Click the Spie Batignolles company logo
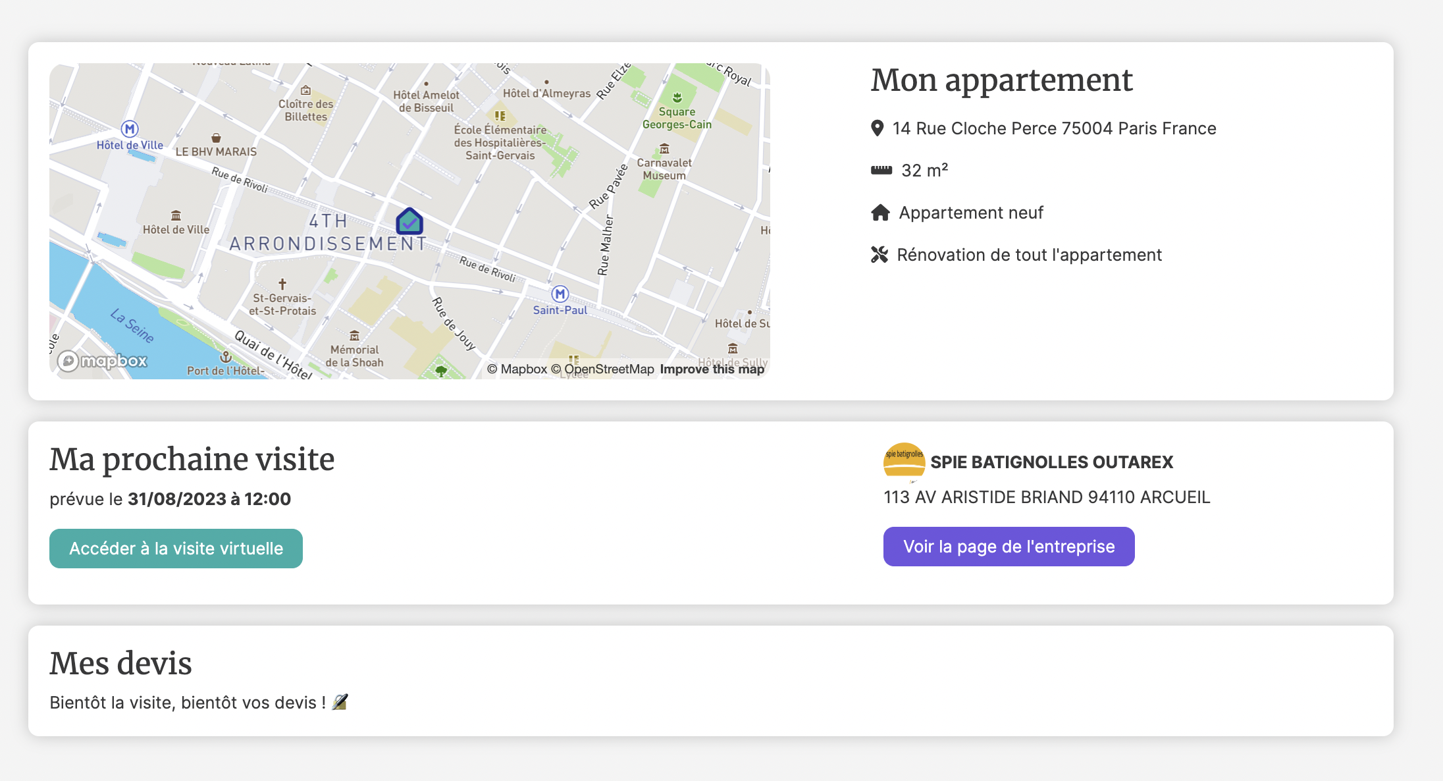 [904, 461]
